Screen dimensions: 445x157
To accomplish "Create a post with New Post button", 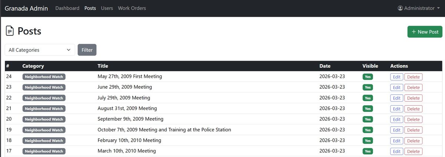I will point(425,32).
